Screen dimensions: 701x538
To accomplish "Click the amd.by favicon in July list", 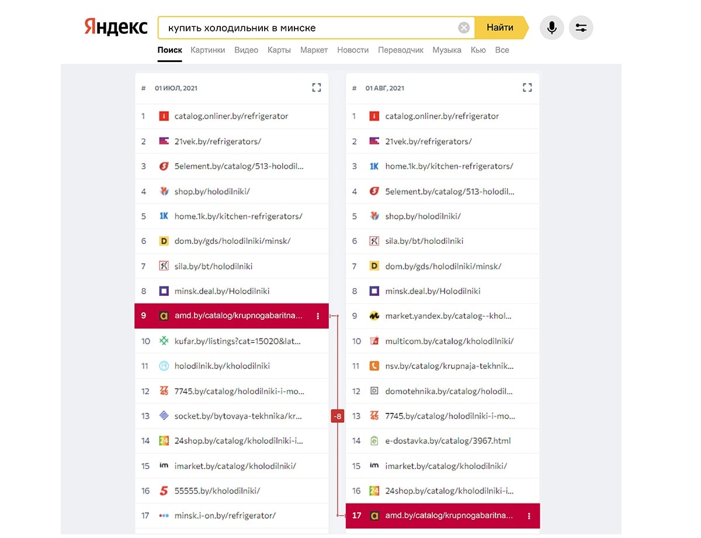I will (x=164, y=316).
